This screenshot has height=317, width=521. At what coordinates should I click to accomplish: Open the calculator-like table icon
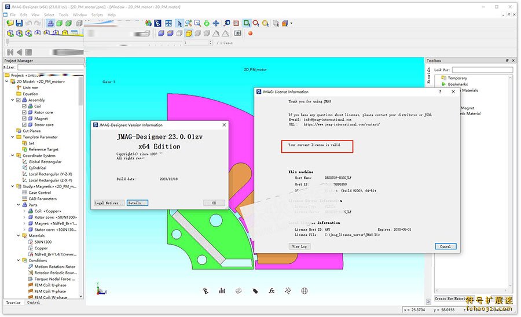point(236,23)
